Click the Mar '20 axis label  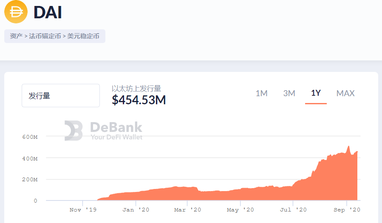pyautogui.click(x=187, y=210)
